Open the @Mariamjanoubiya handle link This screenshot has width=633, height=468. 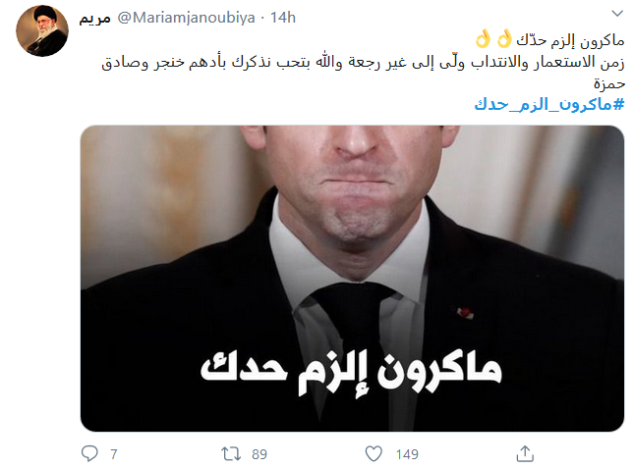point(186,18)
